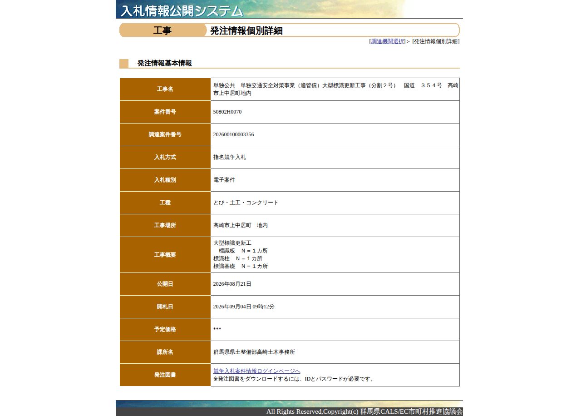Select the construction name text starting 単独公共
The width and height of the screenshot is (581, 416).
click(335, 89)
